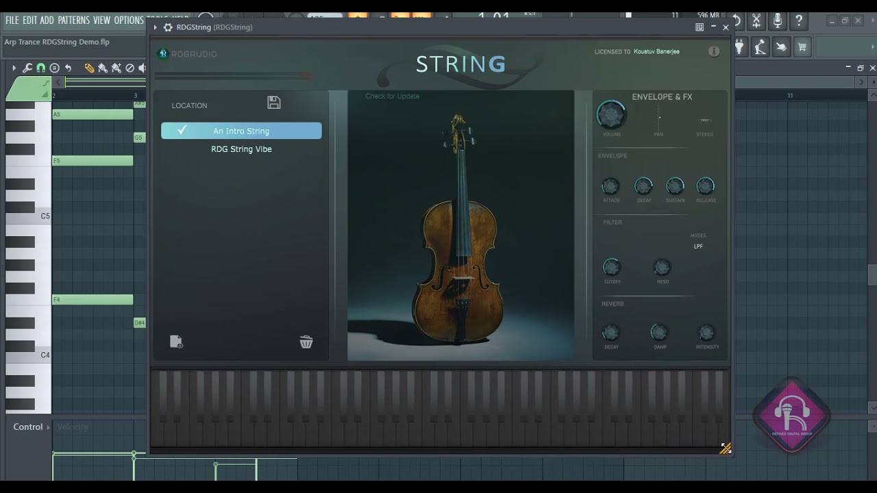
Task: Select the Paint brush tool
Action: tap(103, 68)
